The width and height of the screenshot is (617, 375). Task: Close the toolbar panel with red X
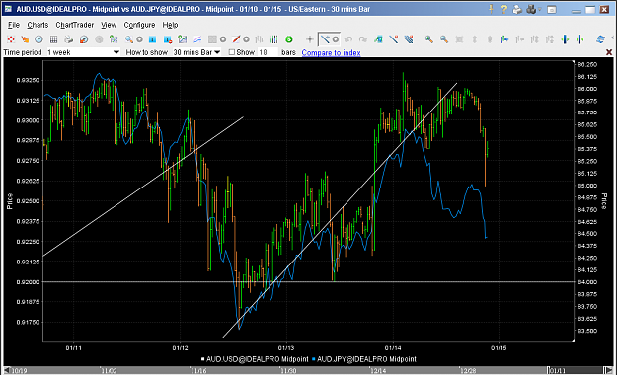[x=609, y=52]
